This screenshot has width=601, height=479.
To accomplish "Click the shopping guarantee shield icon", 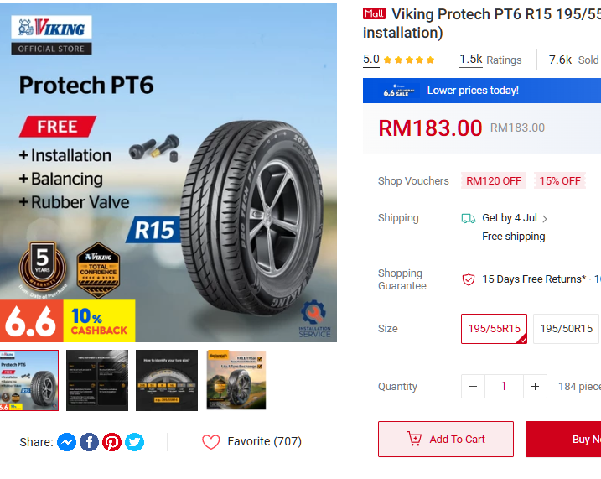I will tap(469, 279).
